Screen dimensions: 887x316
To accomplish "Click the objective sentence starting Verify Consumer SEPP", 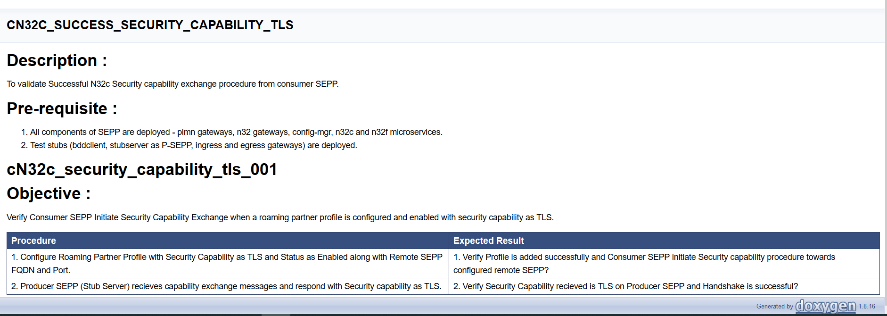I will (x=280, y=217).
